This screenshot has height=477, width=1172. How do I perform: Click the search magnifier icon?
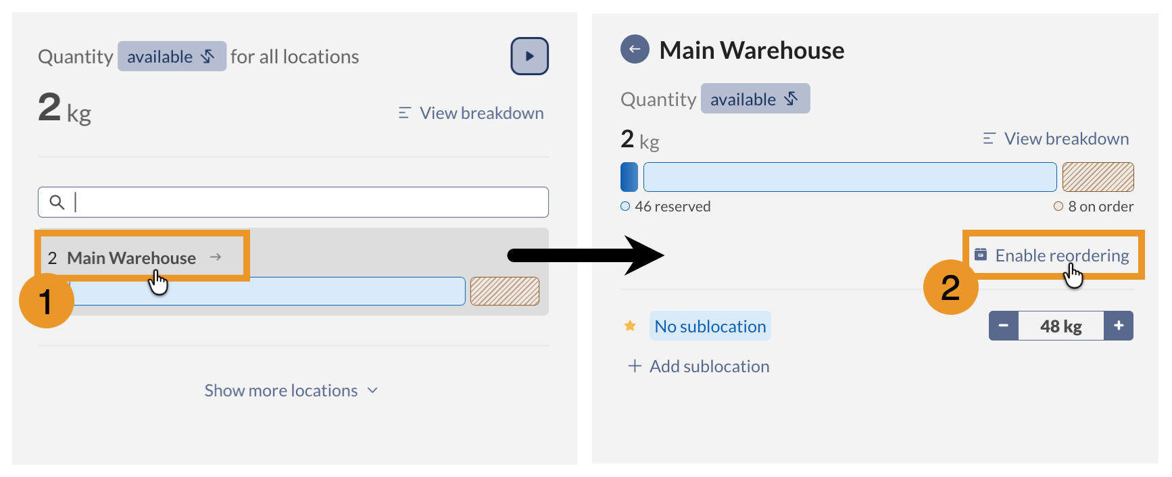coord(57,201)
